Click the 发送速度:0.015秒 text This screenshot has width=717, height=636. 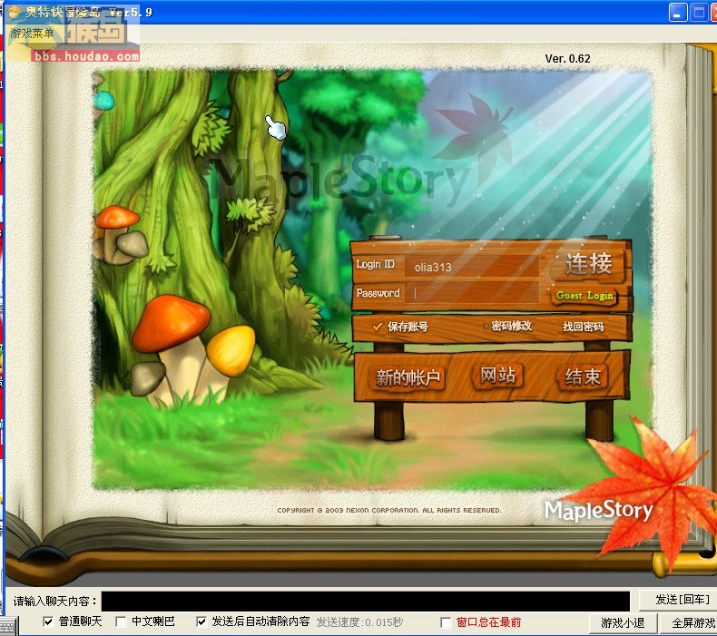[x=359, y=621]
